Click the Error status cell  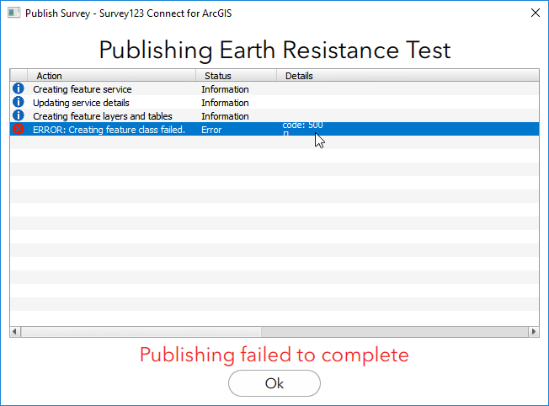(211, 130)
